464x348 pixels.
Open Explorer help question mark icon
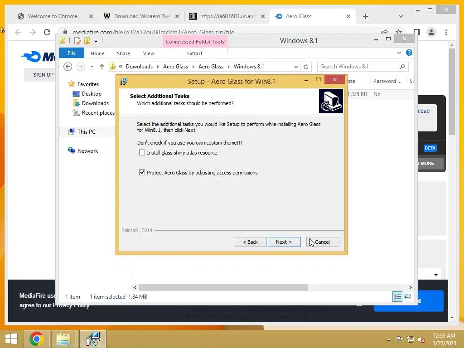tap(409, 53)
